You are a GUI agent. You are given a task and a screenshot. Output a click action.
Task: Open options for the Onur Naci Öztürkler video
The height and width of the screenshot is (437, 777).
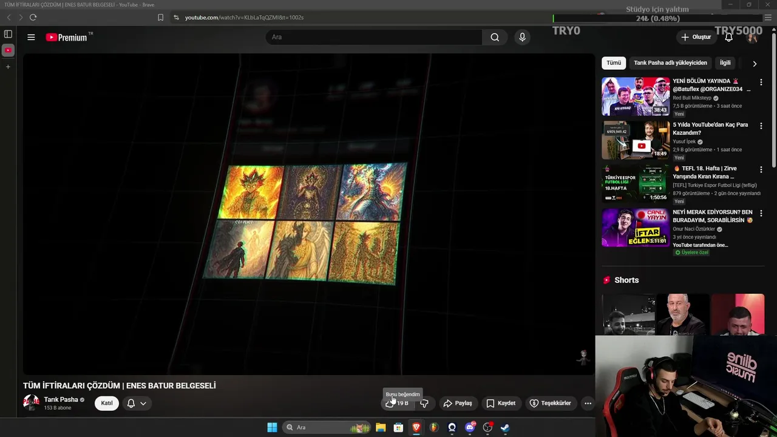pyautogui.click(x=761, y=213)
